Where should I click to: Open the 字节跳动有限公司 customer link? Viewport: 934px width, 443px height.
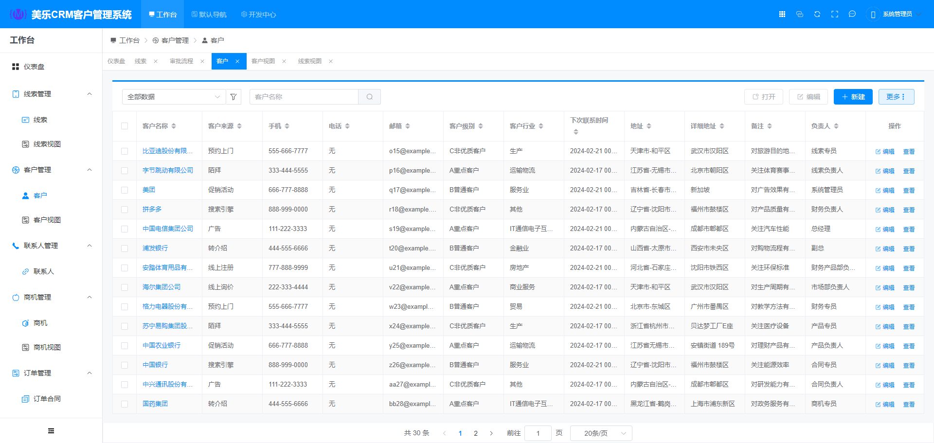coord(167,171)
